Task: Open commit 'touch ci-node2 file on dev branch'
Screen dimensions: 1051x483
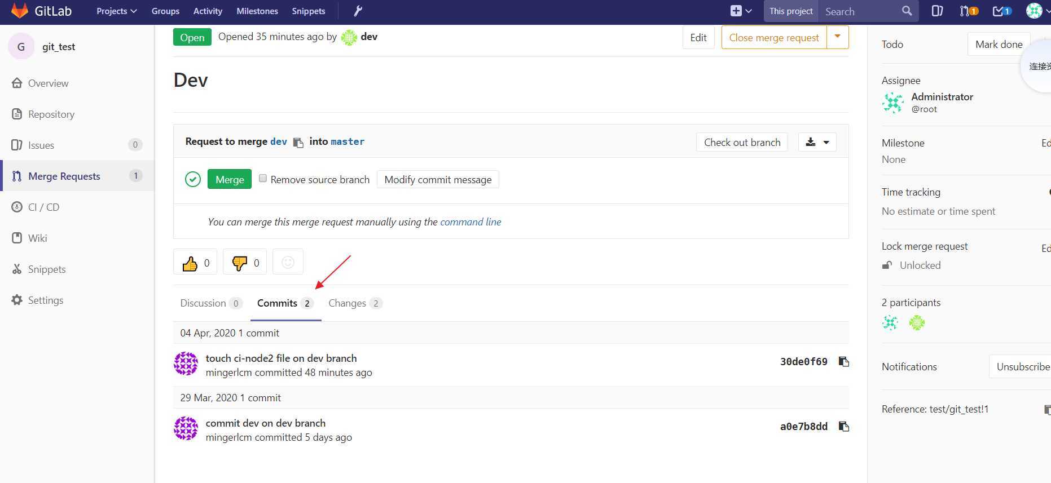Action: pyautogui.click(x=281, y=358)
